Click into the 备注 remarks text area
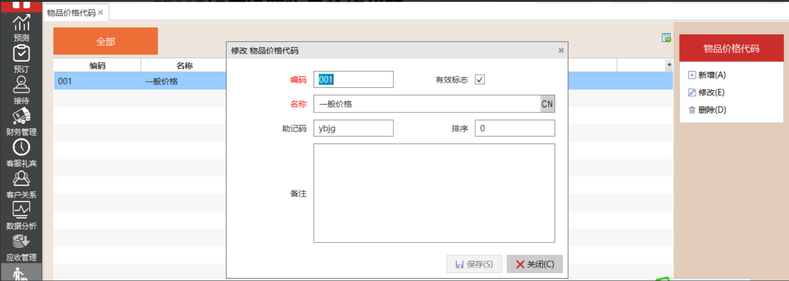Viewport: 789px width, 281px height. tap(434, 193)
